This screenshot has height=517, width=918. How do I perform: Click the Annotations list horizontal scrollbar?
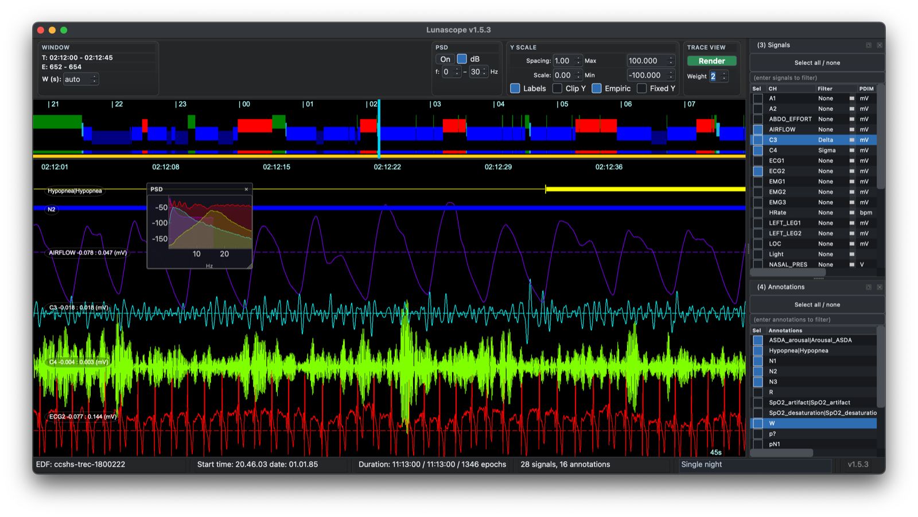(781, 453)
